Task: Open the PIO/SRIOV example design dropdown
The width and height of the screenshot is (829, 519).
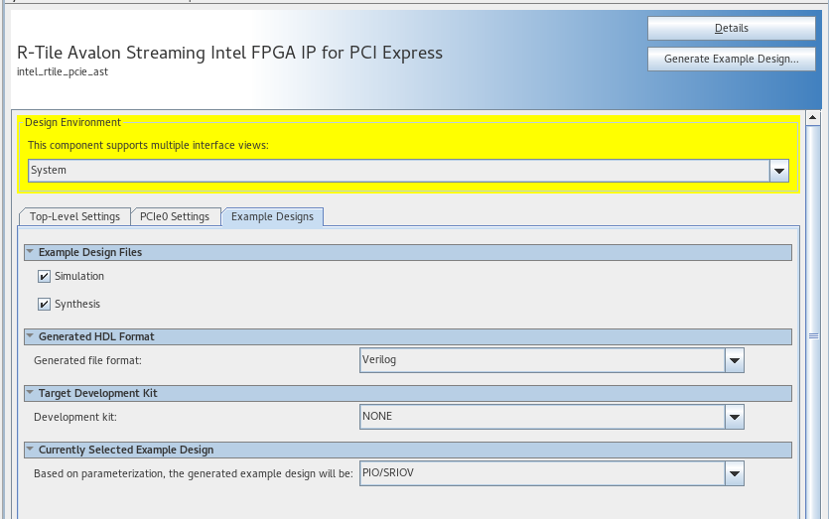Action: 735,474
